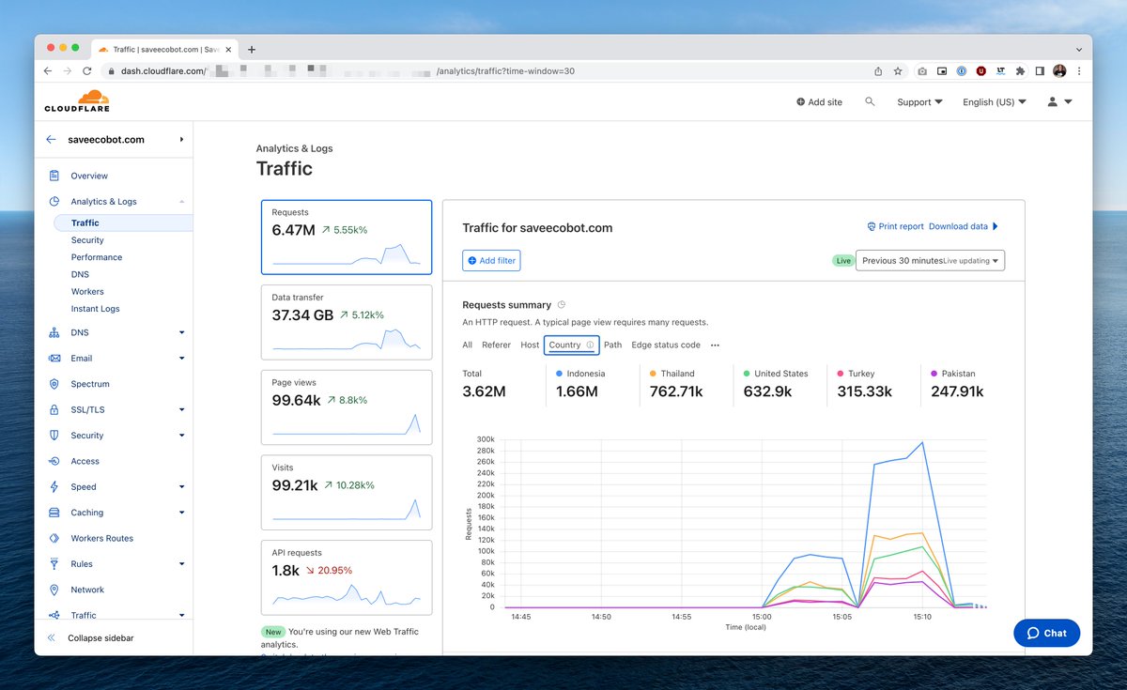1127x690 pixels.
Task: Open the Chrome extensions puzzle icon
Action: click(x=1021, y=70)
